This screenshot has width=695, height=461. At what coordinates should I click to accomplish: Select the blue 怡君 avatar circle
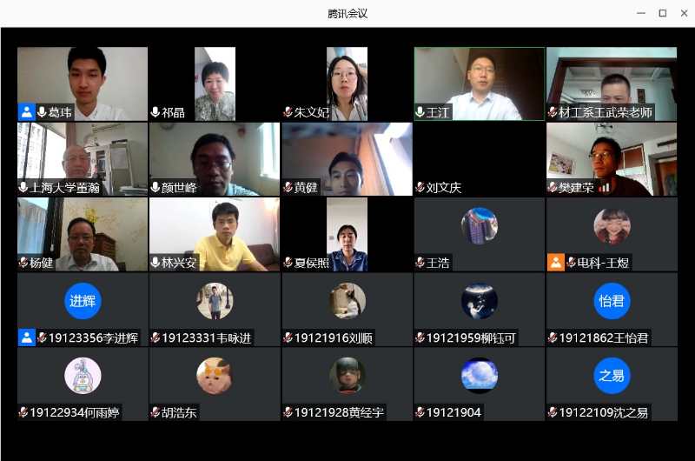(x=612, y=301)
